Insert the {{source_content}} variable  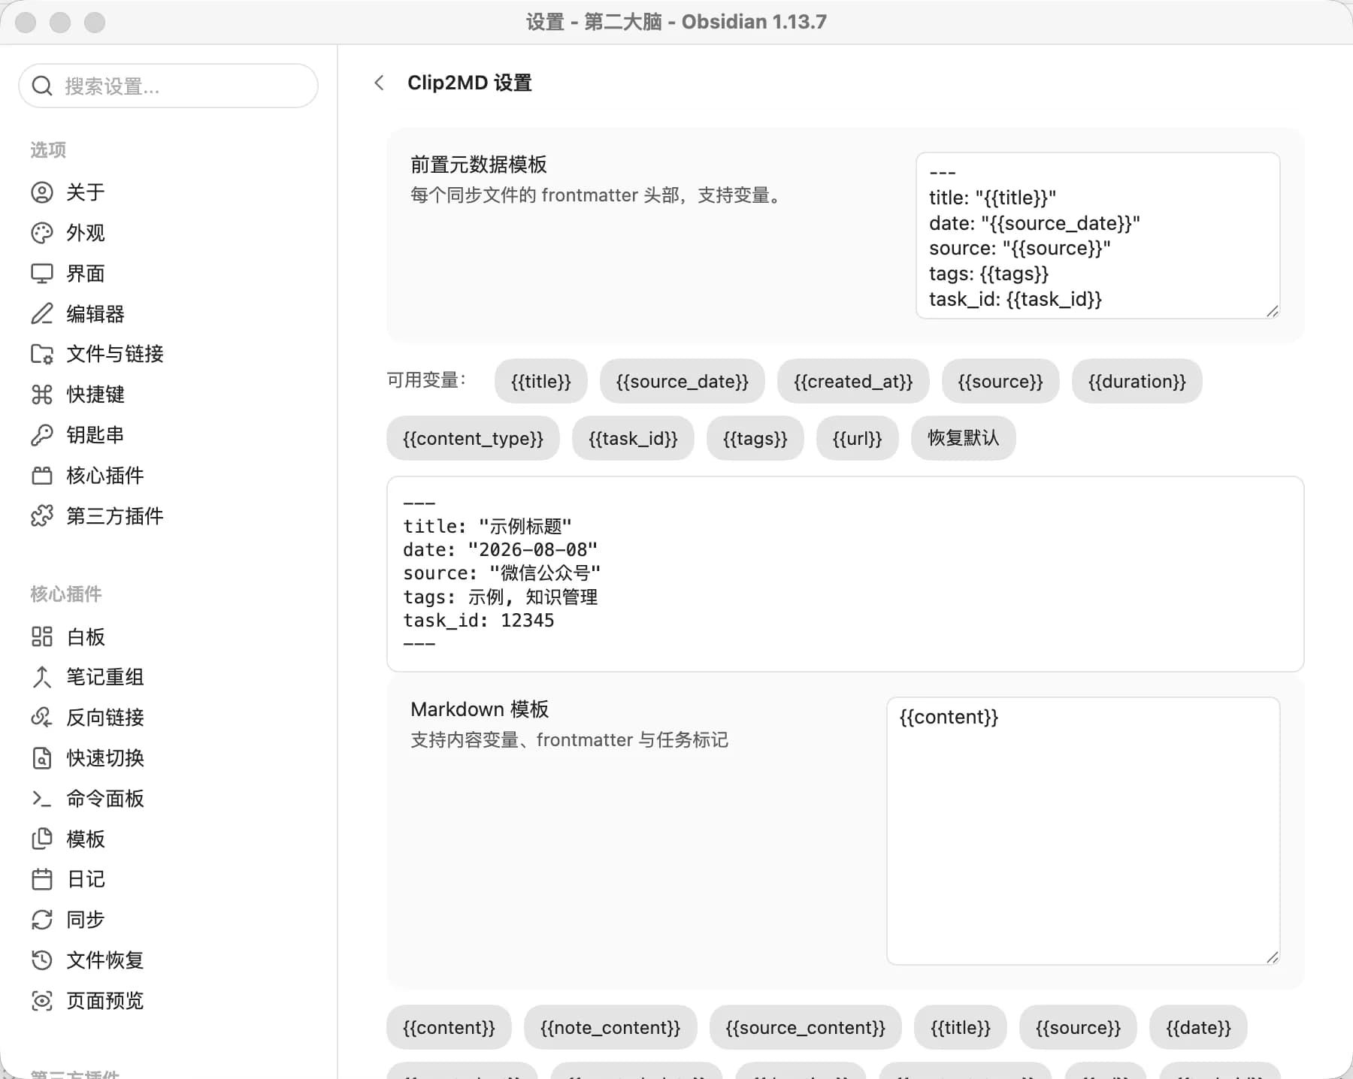point(805,1027)
